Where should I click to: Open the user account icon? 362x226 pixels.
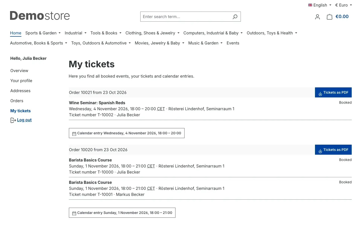click(318, 17)
